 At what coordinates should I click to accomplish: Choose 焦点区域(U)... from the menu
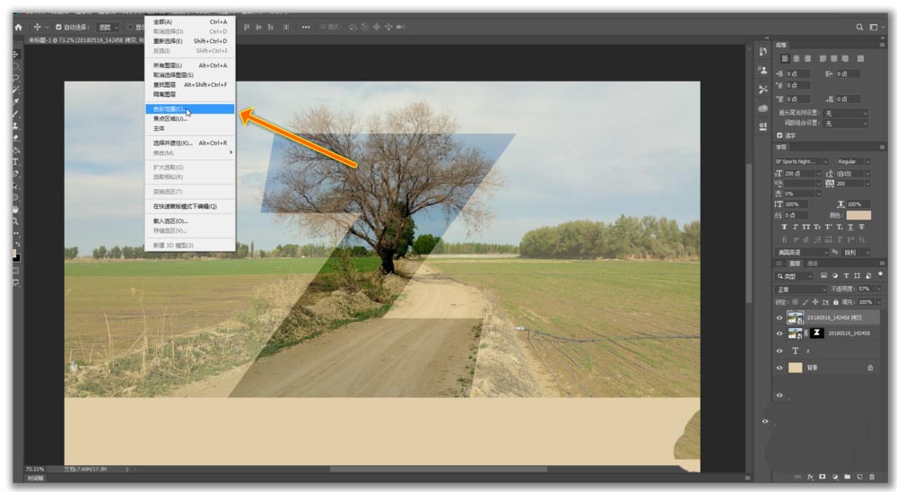tap(189, 119)
